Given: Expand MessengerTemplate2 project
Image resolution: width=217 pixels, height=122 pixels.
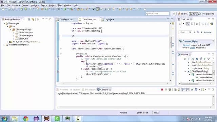Looking at the screenshot, I should click(4, 45).
